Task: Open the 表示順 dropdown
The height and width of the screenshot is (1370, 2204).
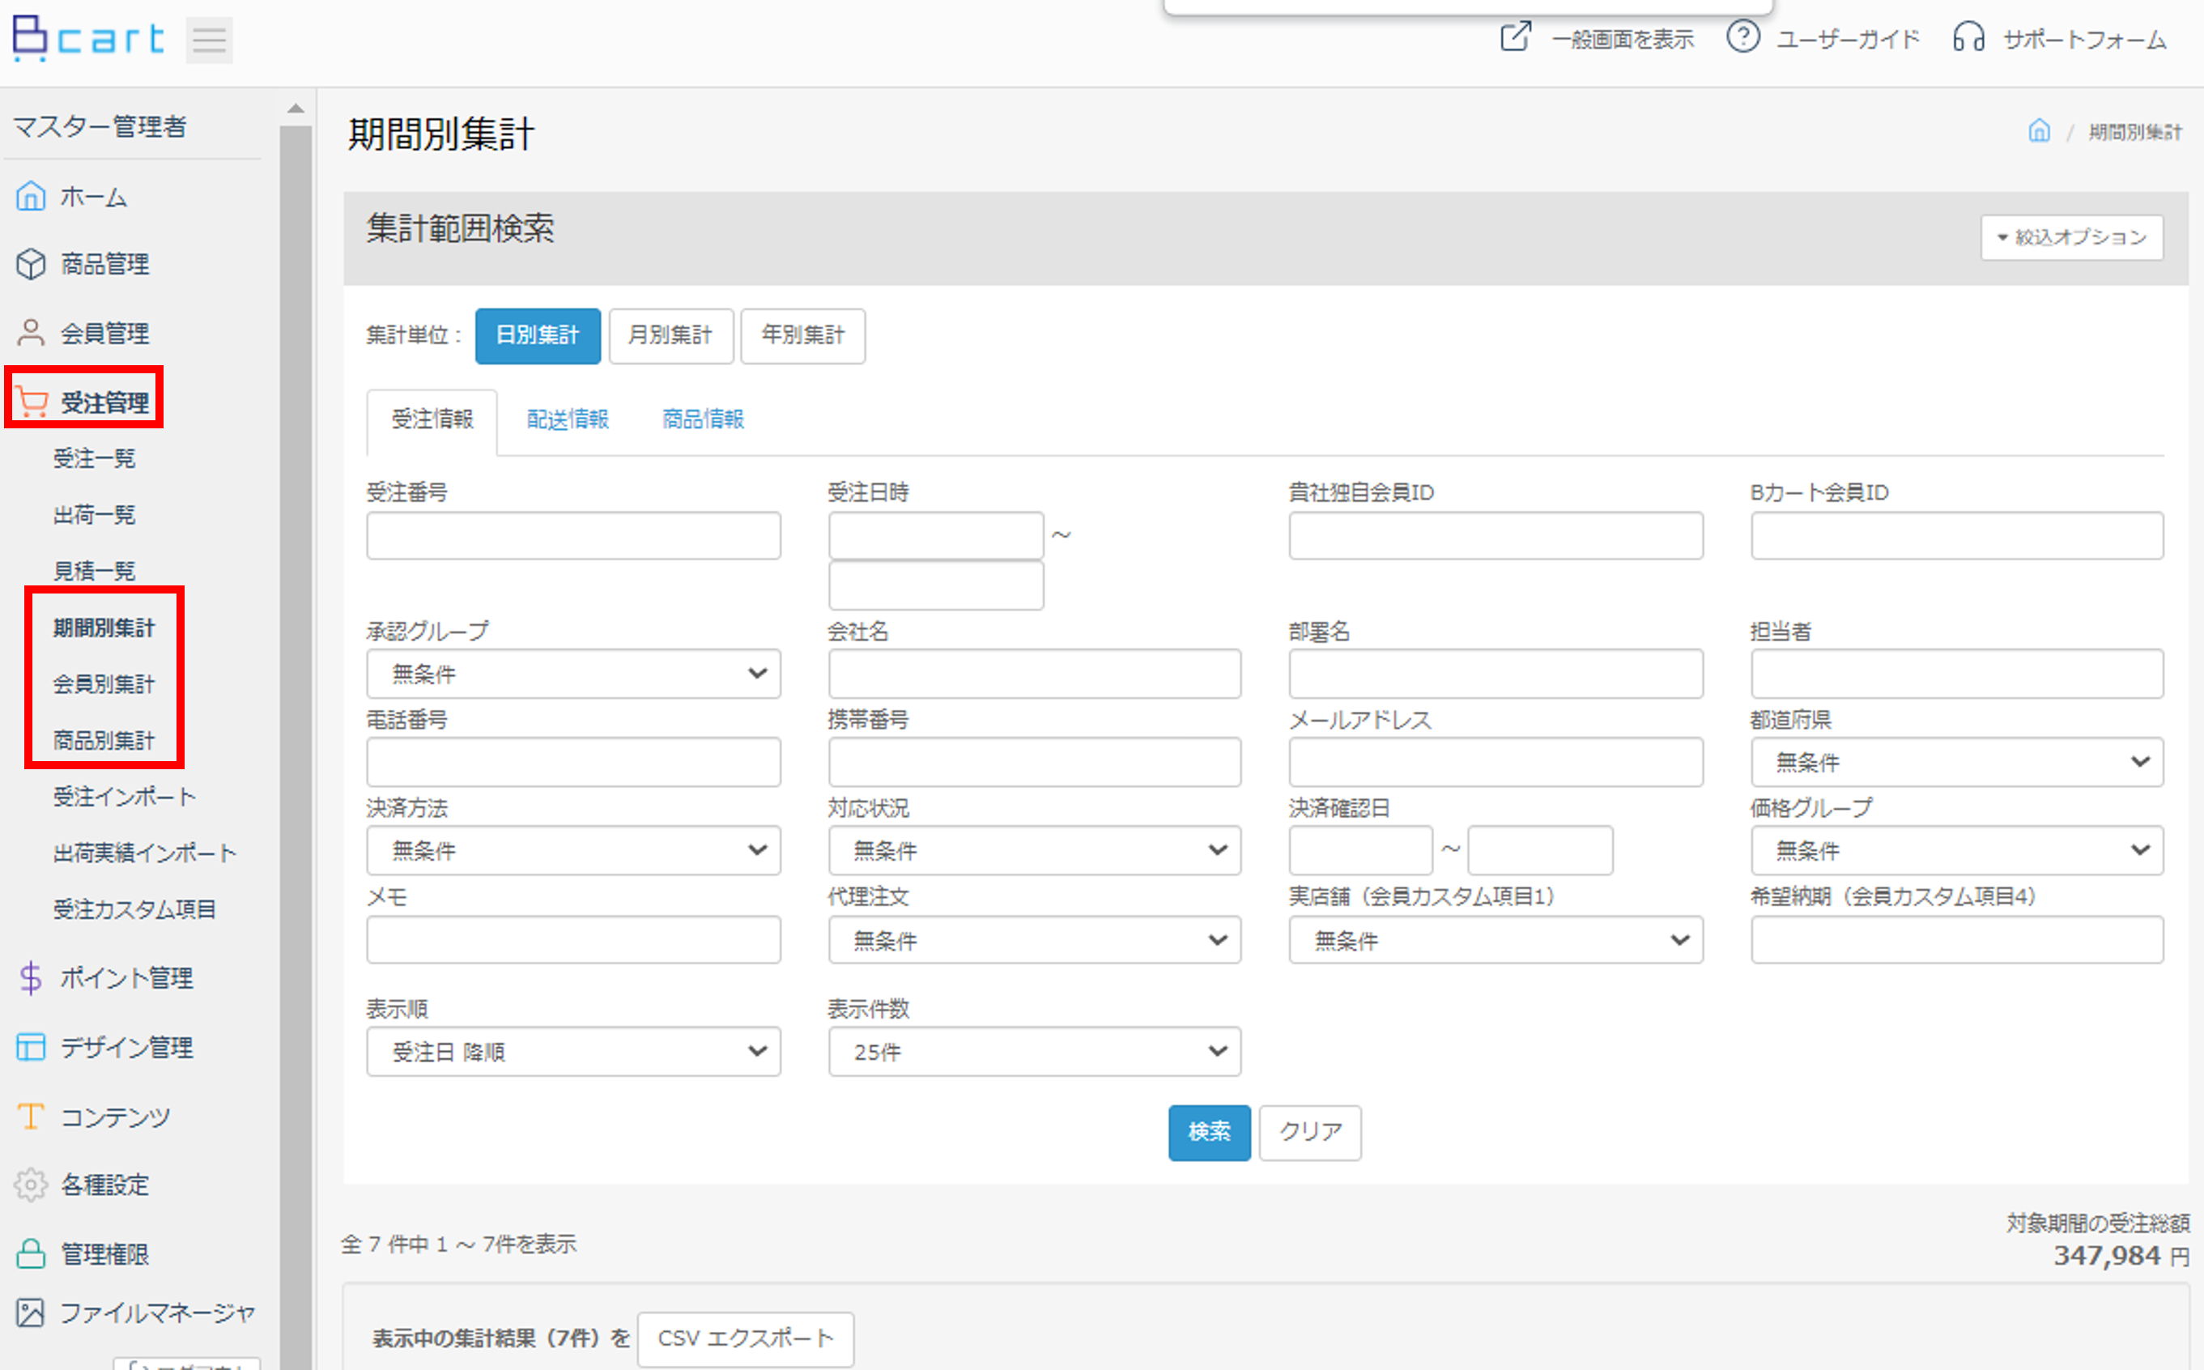Action: 573,1051
